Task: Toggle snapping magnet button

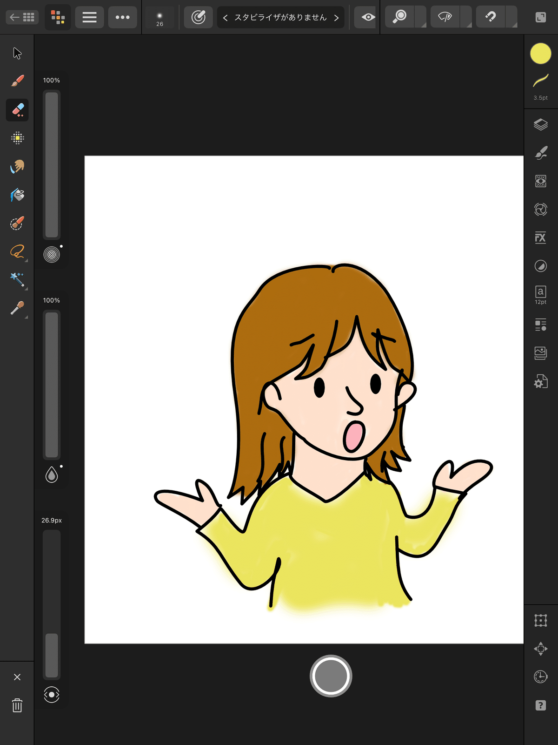Action: click(x=491, y=17)
